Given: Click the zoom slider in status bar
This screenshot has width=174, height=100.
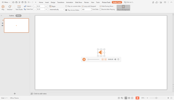Looking at the screenshot, I should [158, 98].
